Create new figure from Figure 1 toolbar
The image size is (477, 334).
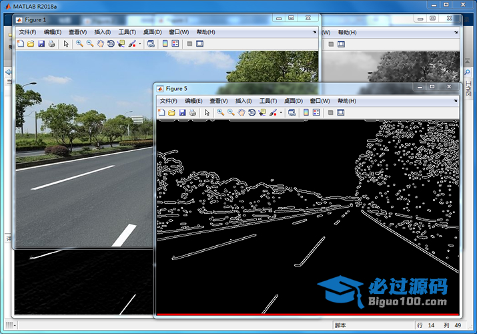point(20,44)
